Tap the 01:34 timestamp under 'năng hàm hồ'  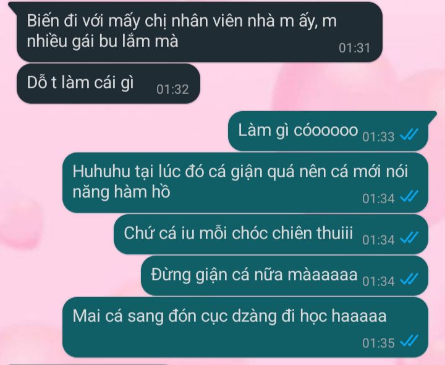(378, 198)
